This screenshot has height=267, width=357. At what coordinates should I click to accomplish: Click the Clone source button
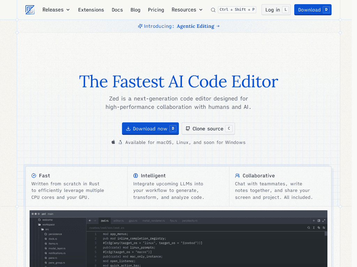(208, 129)
